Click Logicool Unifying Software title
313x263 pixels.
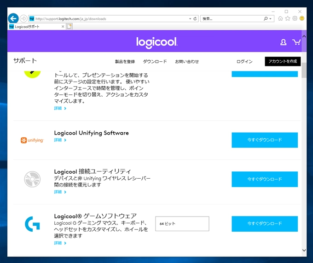tap(92, 133)
